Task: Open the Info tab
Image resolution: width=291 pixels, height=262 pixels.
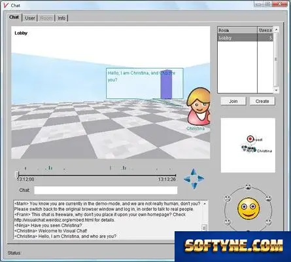Action: tap(61, 18)
